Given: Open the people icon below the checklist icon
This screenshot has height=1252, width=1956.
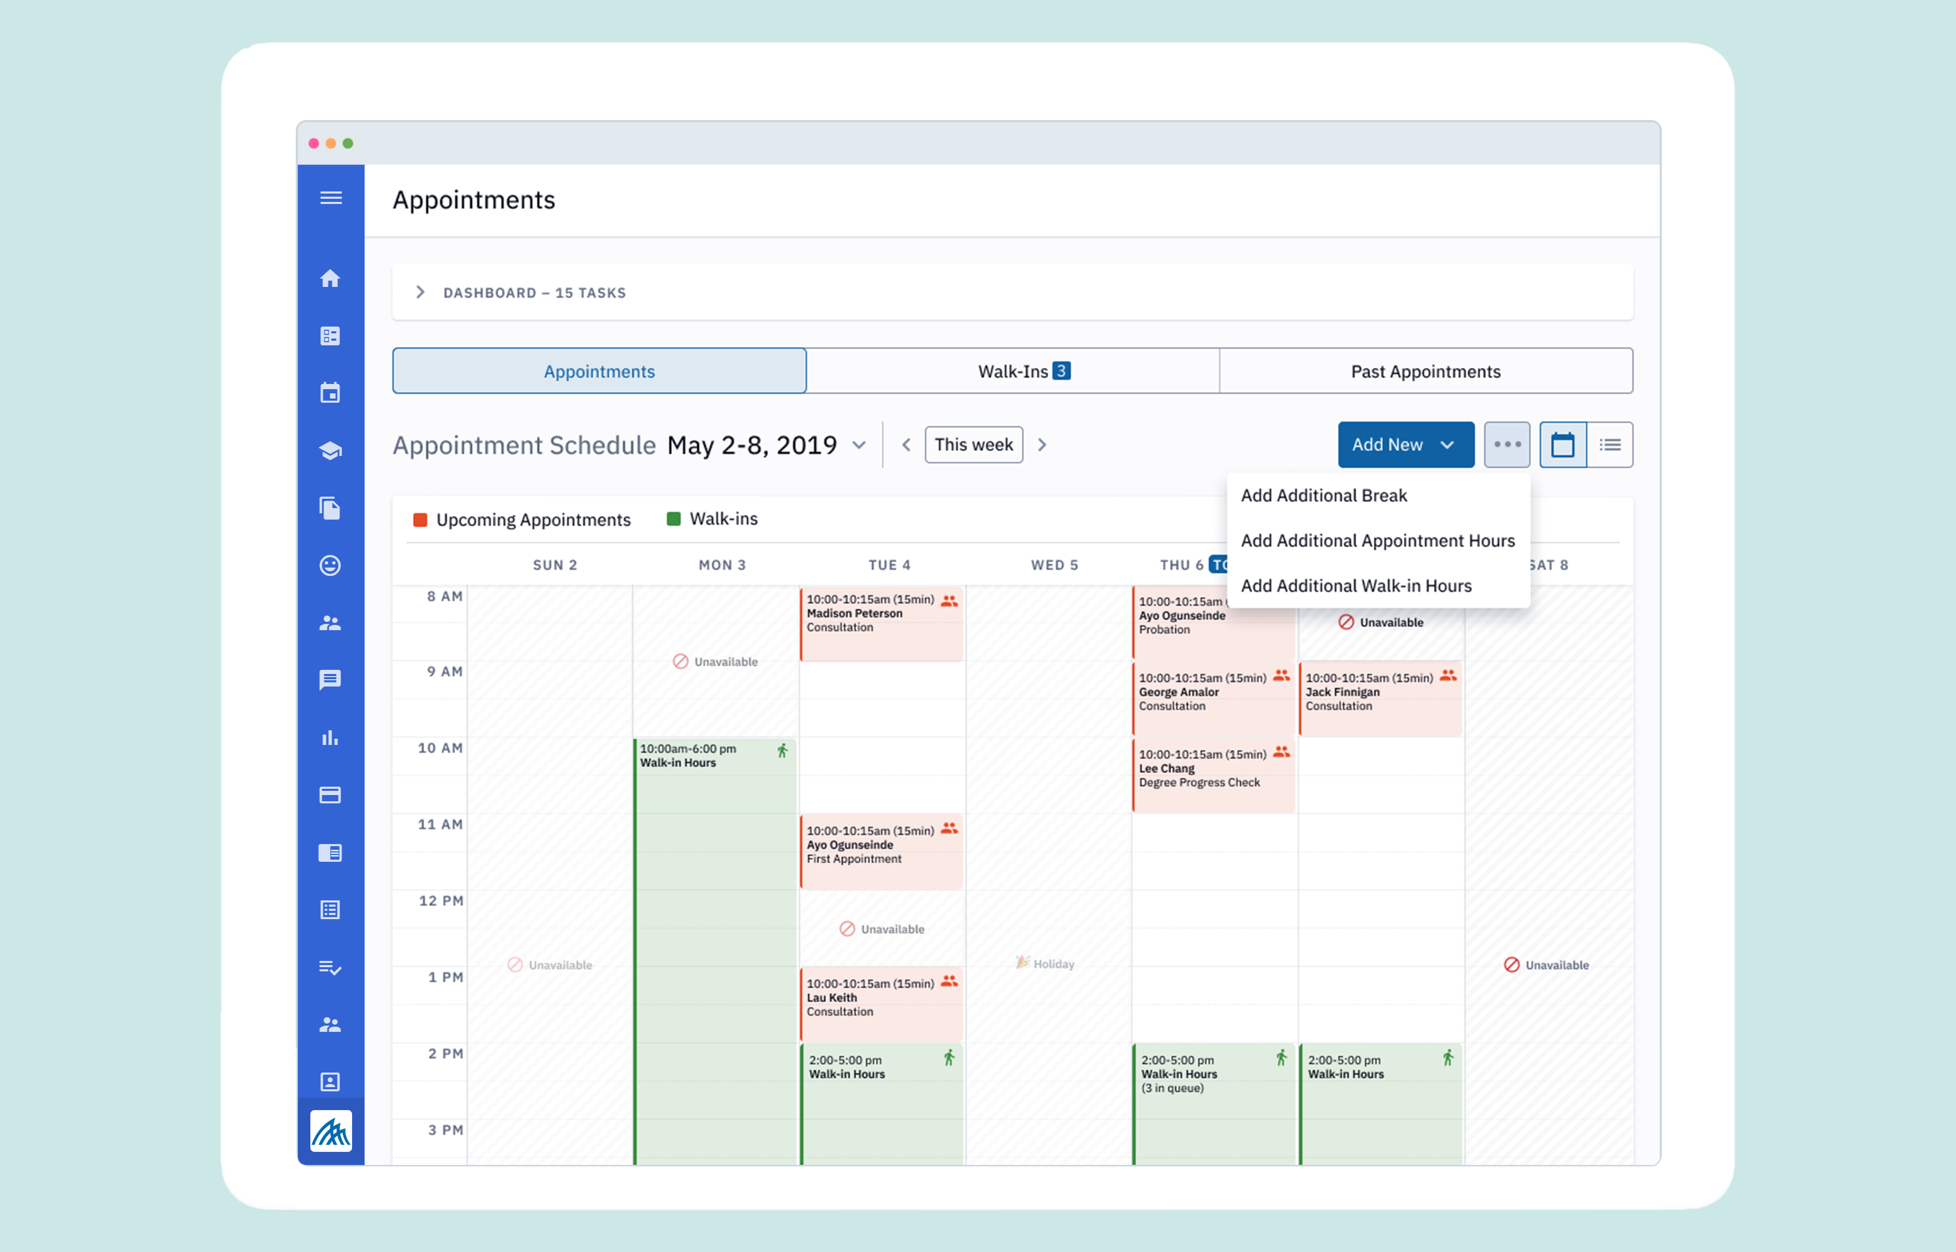Looking at the screenshot, I should tap(330, 1025).
